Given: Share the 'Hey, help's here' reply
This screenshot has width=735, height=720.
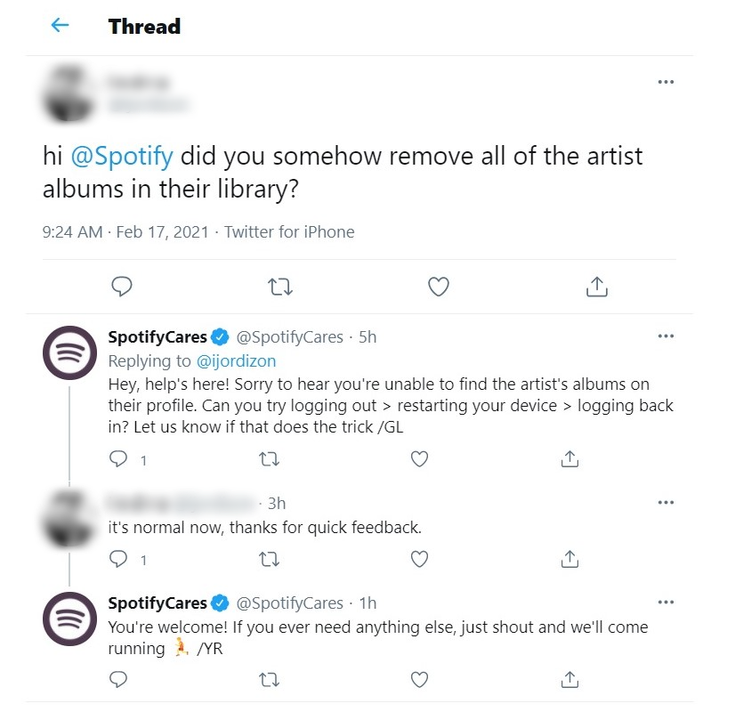Looking at the screenshot, I should [x=570, y=459].
